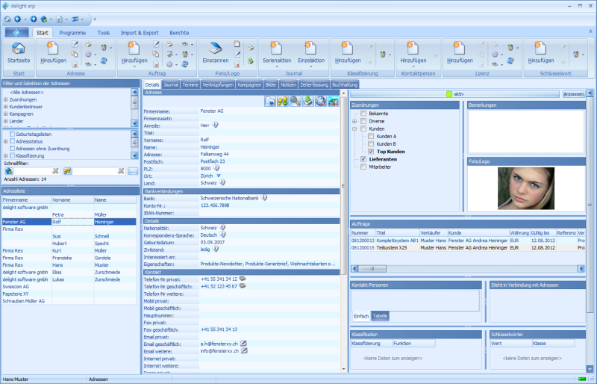Click Hinzufügen in the Kontaktperson group

(413, 52)
